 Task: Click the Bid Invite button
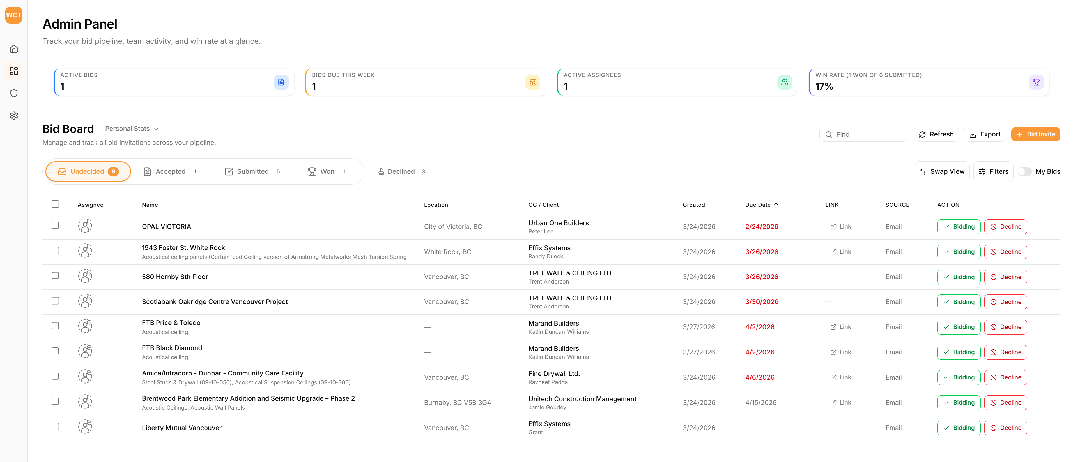1036,134
